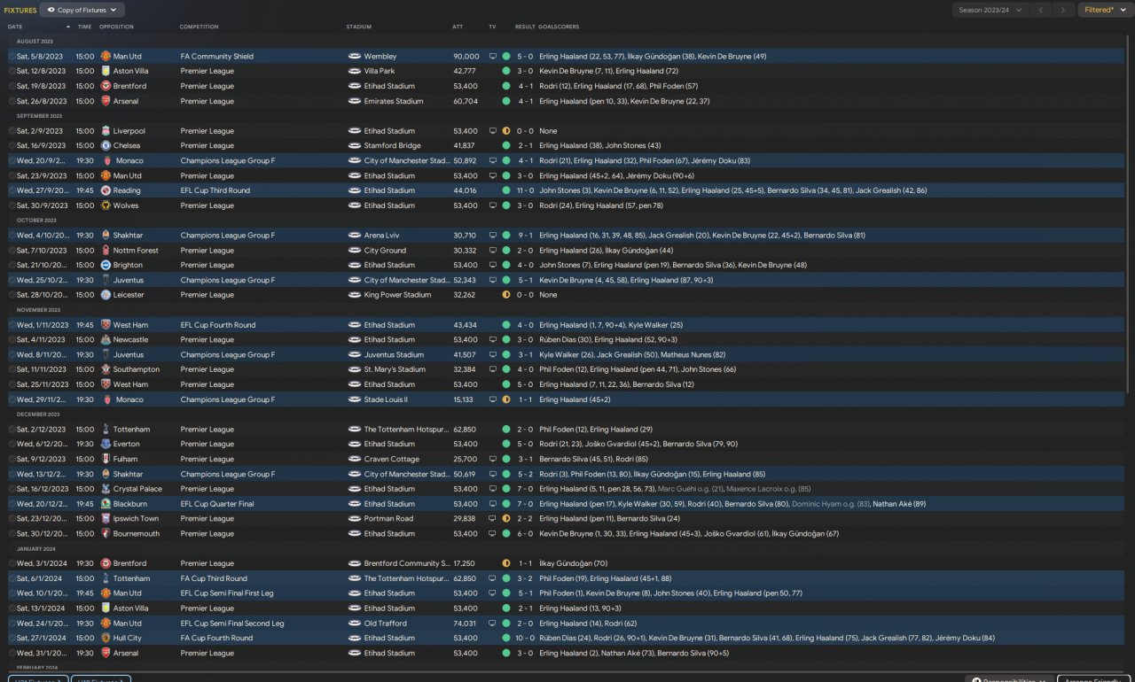Click the TV icon in the Liverpool row
Image resolution: width=1135 pixels, height=682 pixels.
click(x=493, y=131)
